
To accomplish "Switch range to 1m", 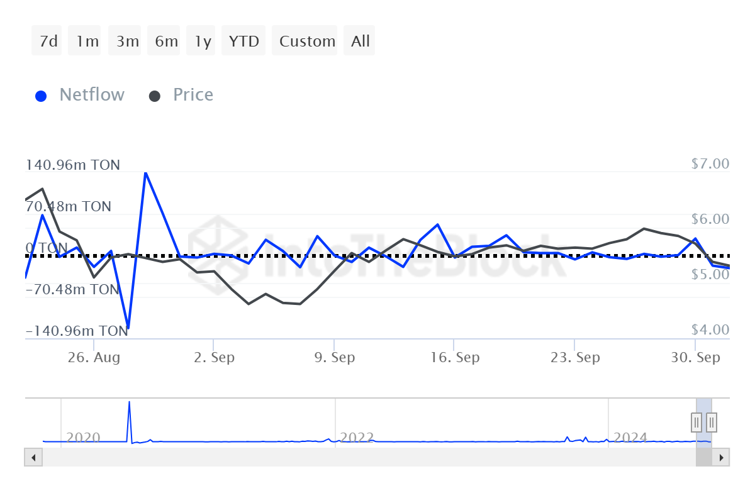I will pos(87,41).
